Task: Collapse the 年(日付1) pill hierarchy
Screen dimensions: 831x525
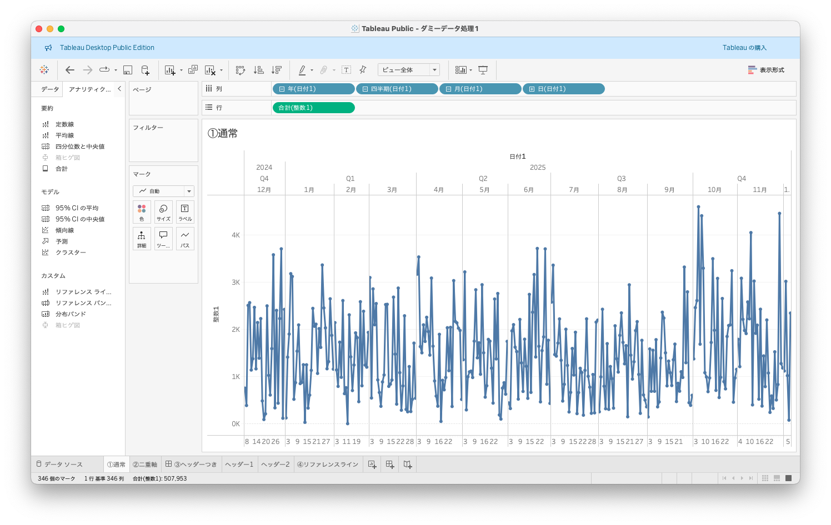Action: tap(282, 89)
